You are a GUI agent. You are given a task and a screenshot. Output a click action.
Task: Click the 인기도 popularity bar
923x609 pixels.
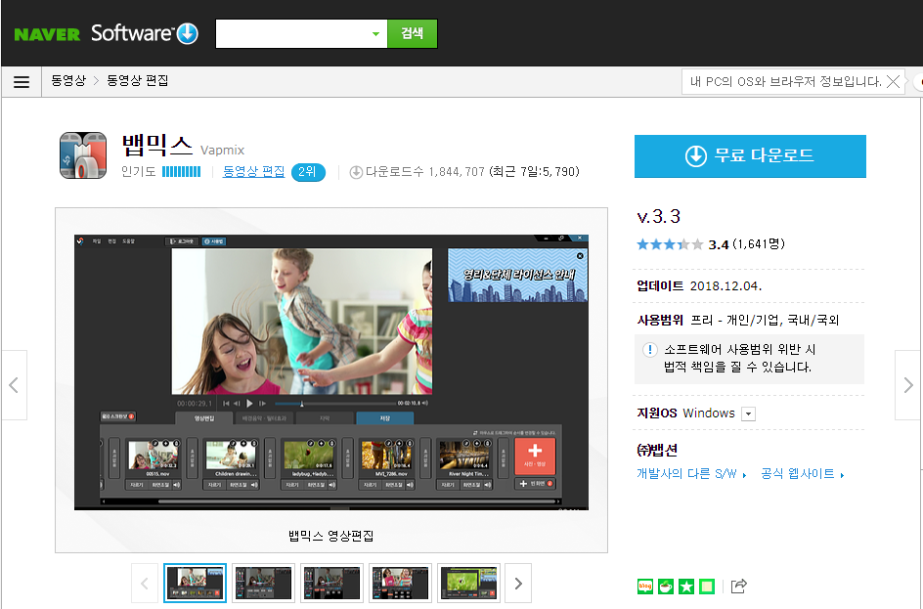[181, 172]
